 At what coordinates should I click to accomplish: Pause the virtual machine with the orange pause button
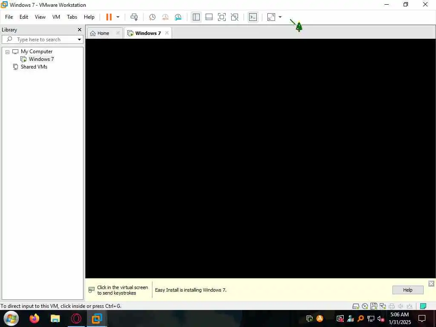pos(109,17)
